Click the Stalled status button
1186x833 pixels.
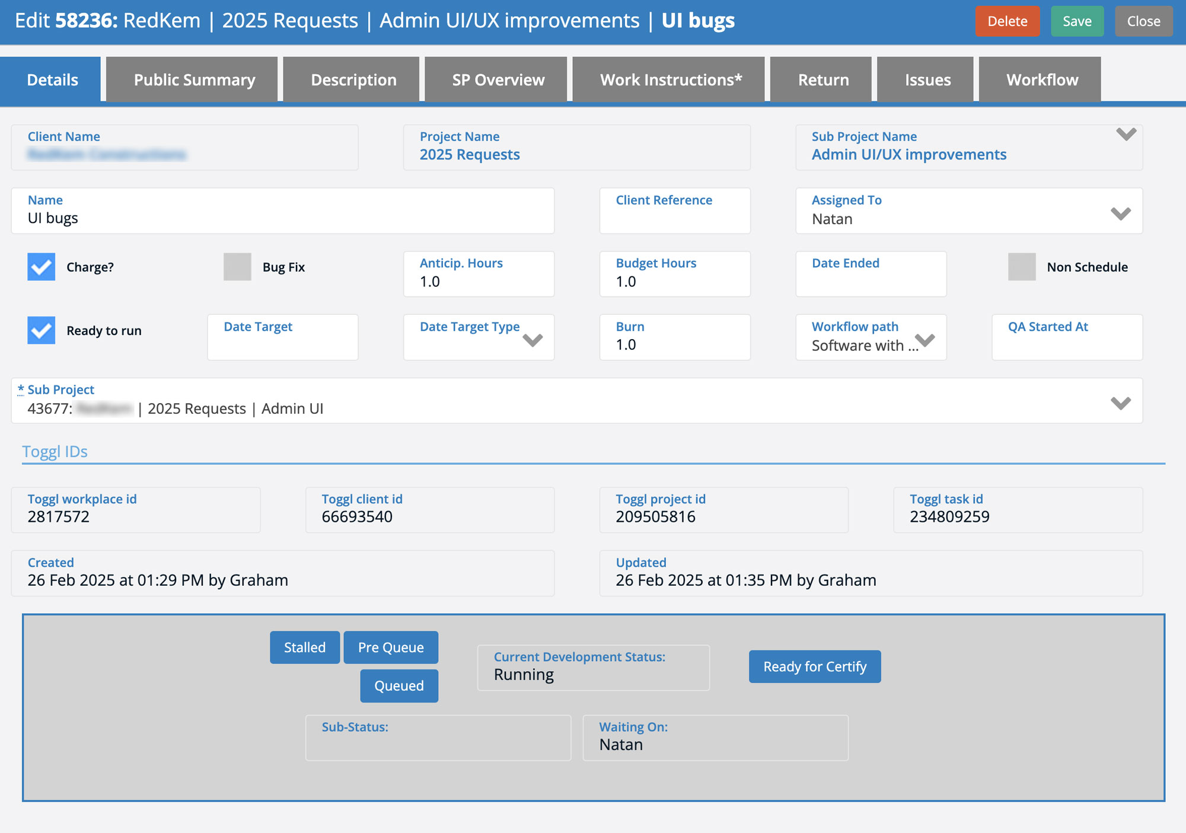(x=304, y=647)
